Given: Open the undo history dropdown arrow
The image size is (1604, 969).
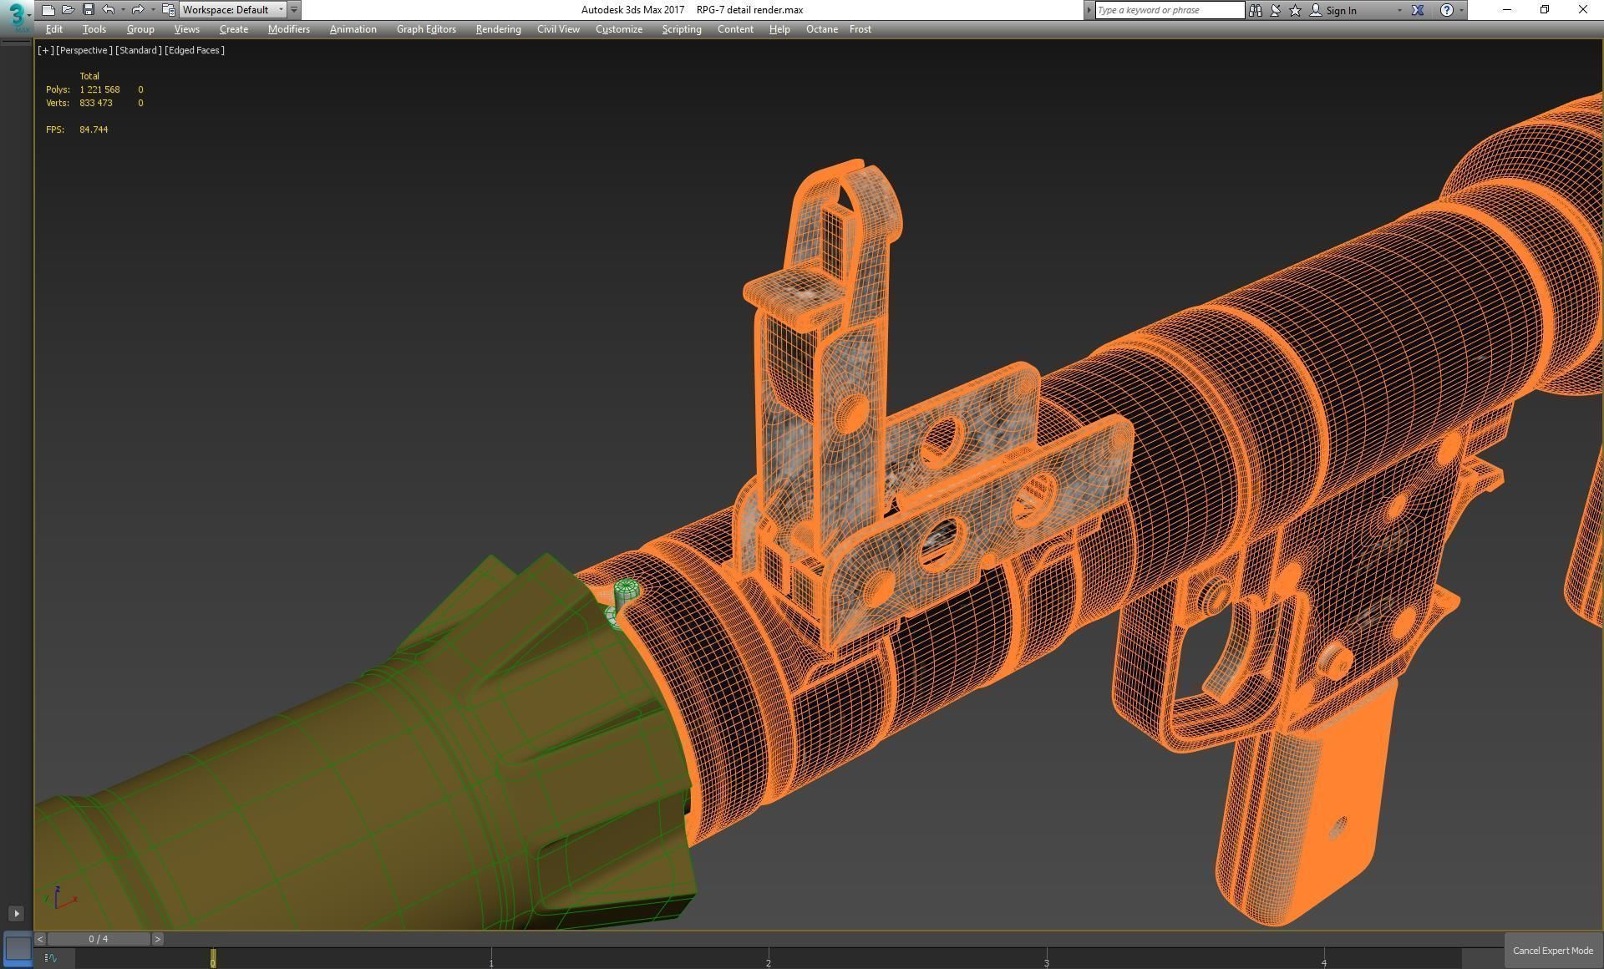Looking at the screenshot, I should 123,10.
